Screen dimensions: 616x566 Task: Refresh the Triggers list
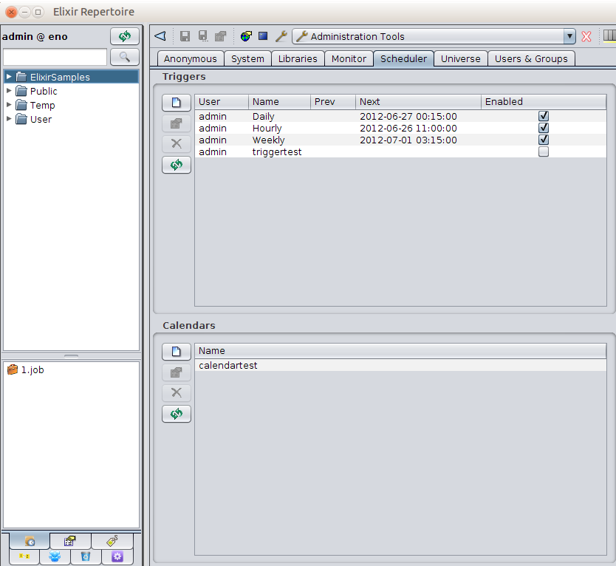(176, 165)
